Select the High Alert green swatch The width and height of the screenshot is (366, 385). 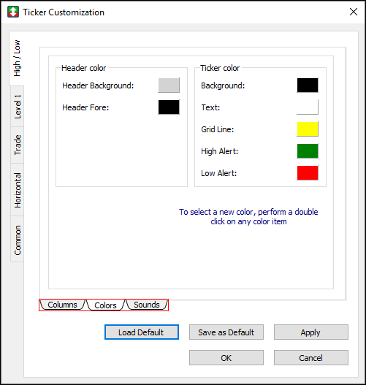coord(308,151)
